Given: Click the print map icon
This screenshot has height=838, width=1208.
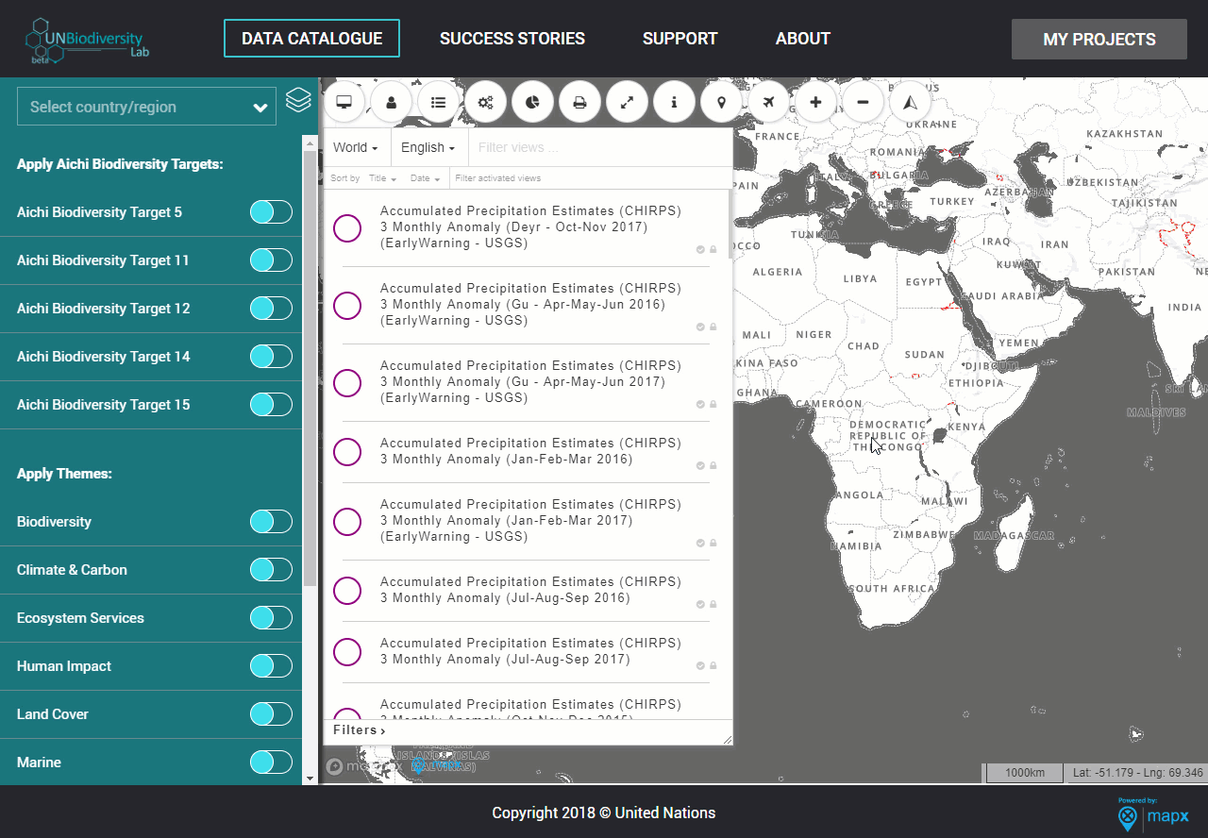Looking at the screenshot, I should click(x=580, y=102).
